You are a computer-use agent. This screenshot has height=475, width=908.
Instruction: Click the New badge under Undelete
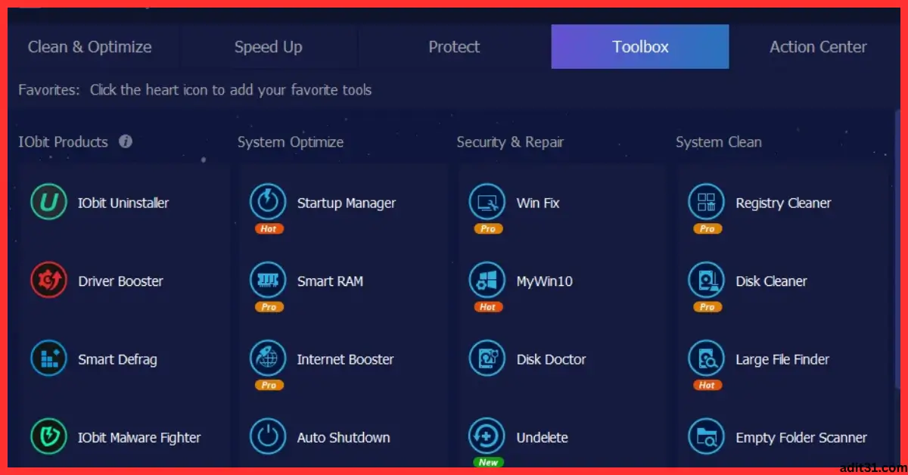pos(488,462)
